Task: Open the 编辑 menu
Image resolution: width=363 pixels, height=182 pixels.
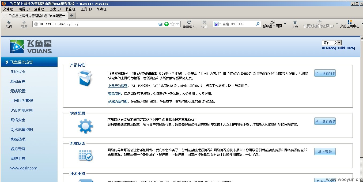Action: [24, 9]
